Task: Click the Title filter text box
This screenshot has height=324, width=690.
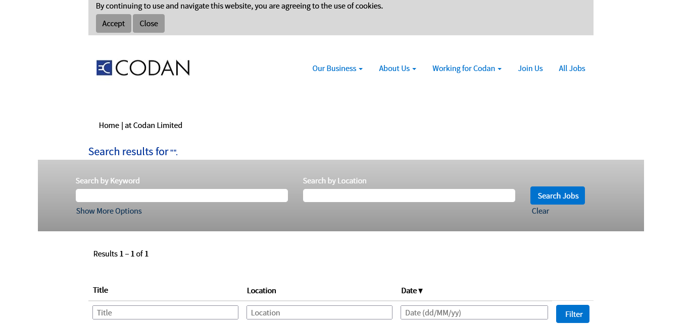Action: coord(165,312)
